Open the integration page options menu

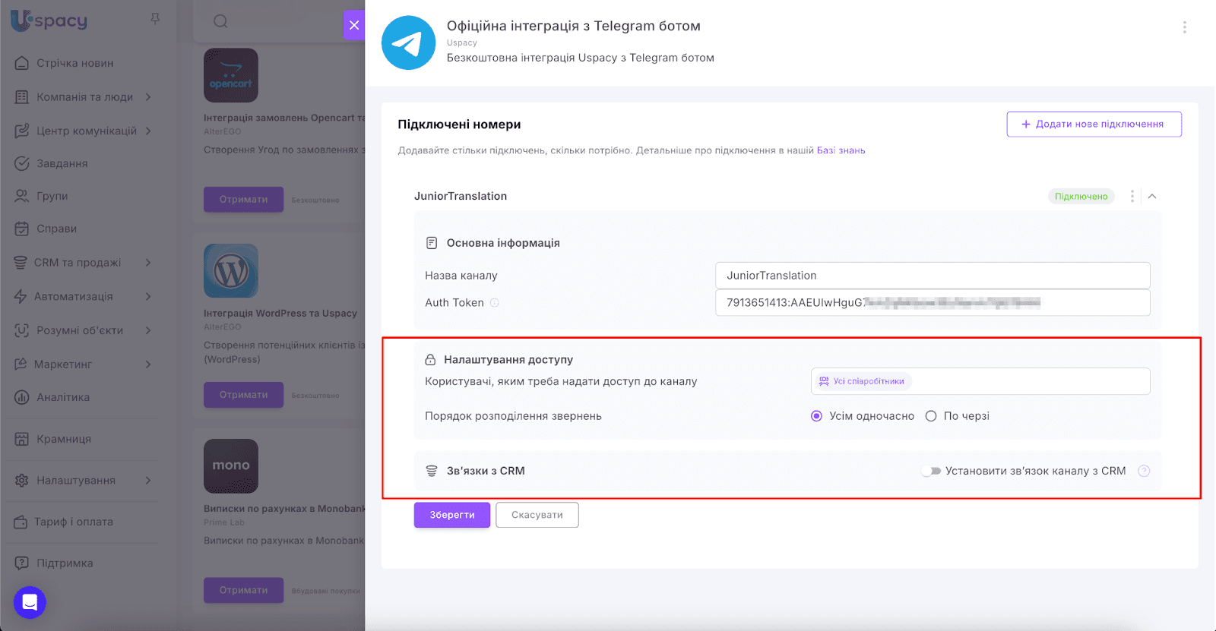[x=1184, y=27]
